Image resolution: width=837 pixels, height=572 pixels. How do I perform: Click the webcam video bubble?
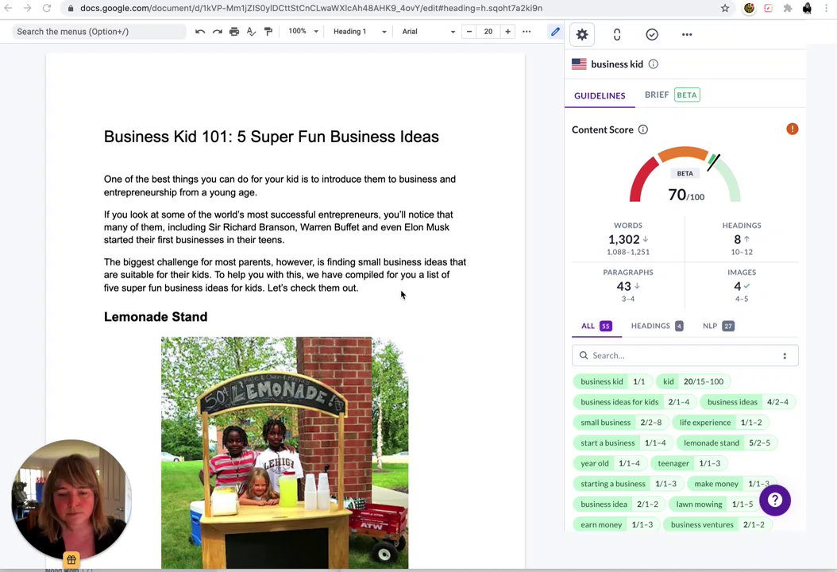tap(71, 500)
